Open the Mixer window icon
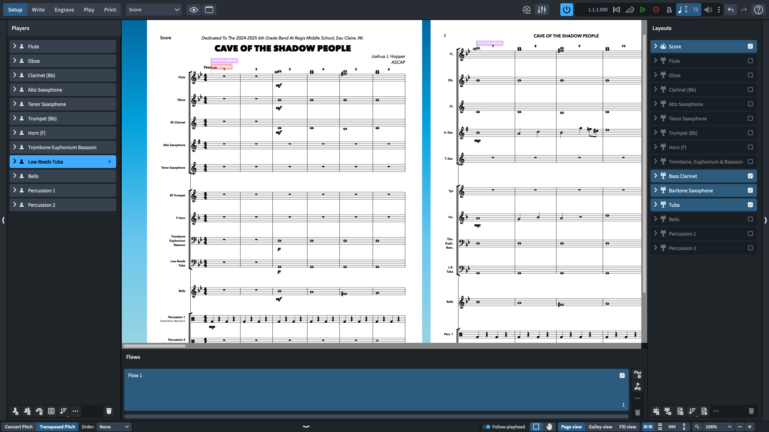 point(542,10)
